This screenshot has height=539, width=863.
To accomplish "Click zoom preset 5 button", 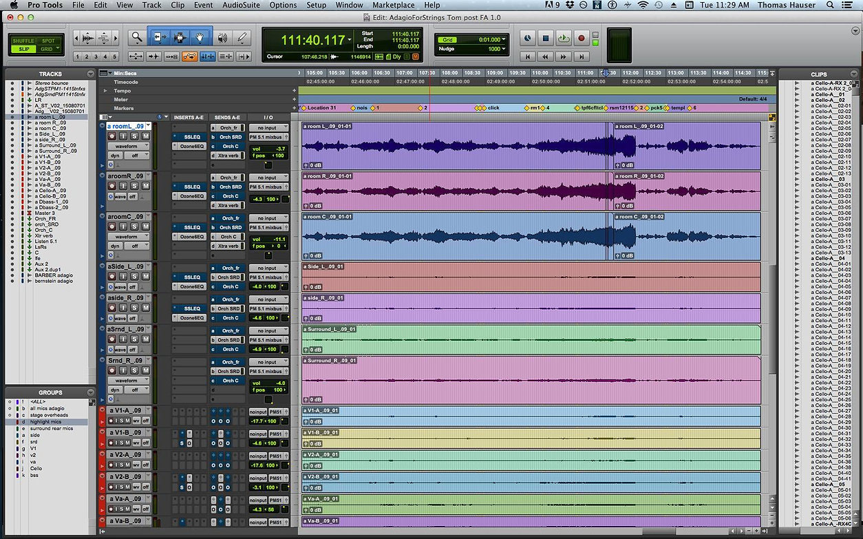I will pos(115,56).
